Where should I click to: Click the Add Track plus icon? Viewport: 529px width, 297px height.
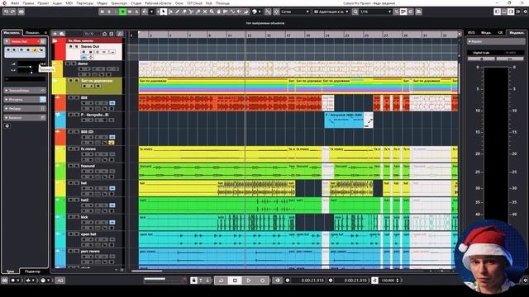pos(55,34)
